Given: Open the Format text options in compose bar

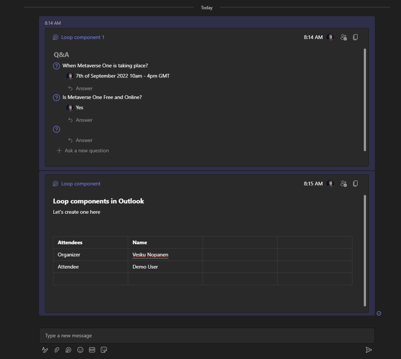Looking at the screenshot, I should 45,350.
